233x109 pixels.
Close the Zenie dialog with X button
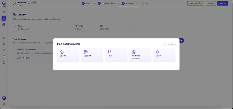pos(181,41)
